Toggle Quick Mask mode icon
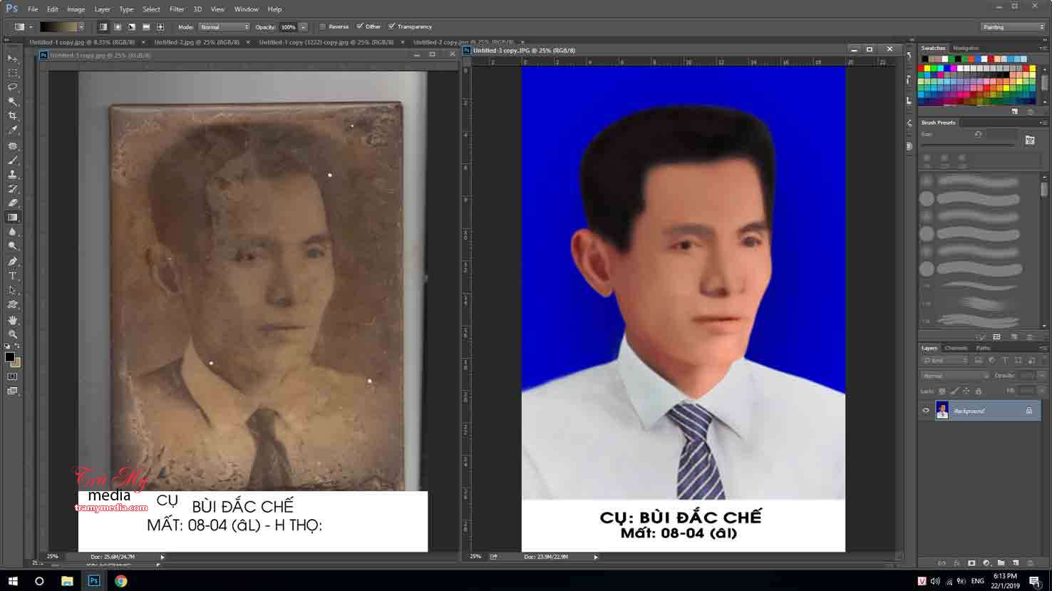The height and width of the screenshot is (591, 1052). coord(12,376)
